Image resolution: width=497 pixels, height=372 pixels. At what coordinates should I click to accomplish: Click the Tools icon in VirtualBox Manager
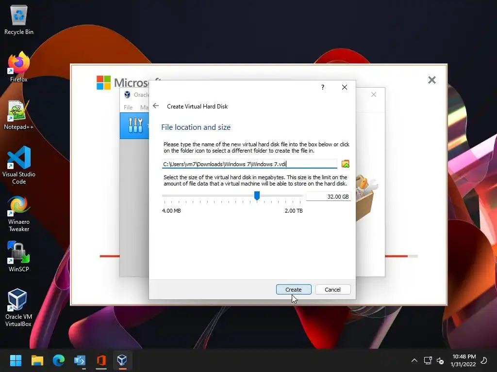point(135,125)
